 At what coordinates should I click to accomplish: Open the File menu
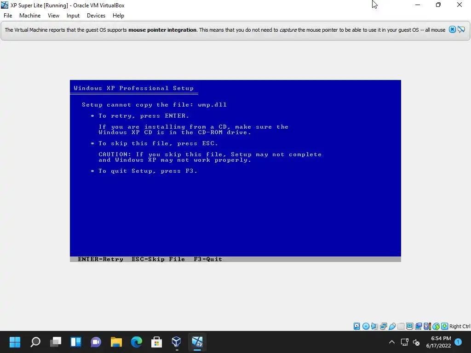8,16
